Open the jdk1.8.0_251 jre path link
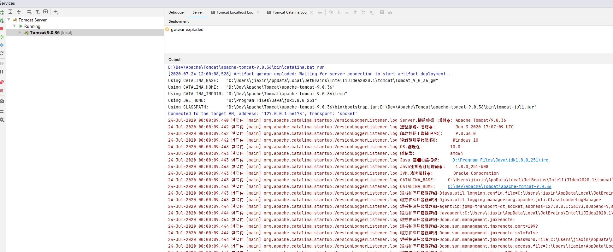Screen dimensions: 613x252 click(500, 160)
